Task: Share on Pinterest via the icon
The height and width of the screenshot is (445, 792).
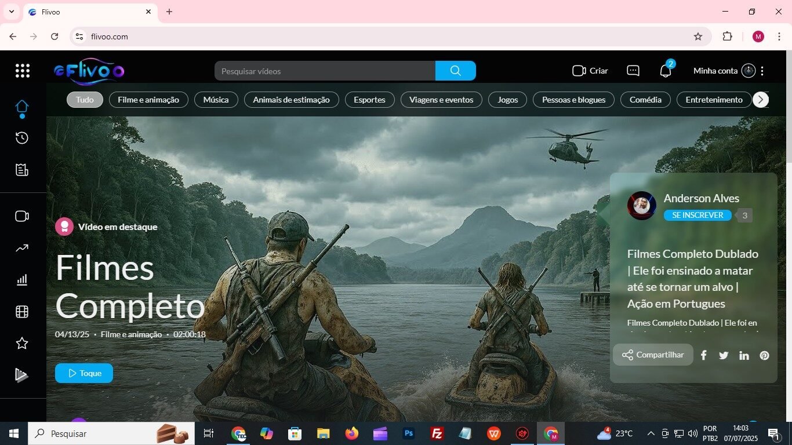Action: click(764, 355)
